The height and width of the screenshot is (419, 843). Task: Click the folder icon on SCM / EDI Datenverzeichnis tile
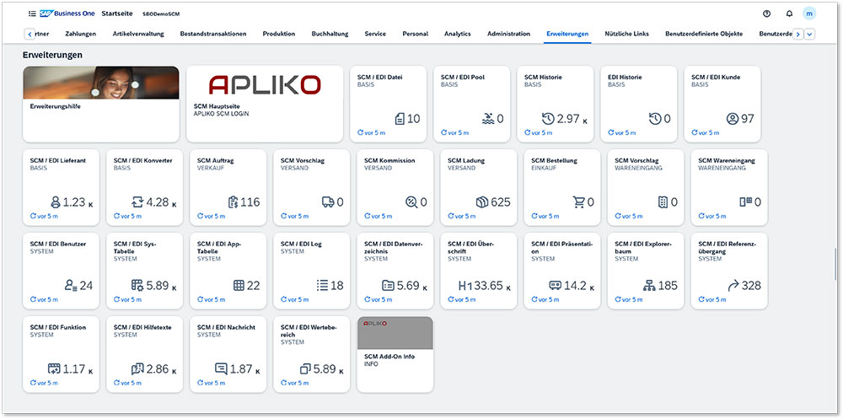click(x=388, y=286)
